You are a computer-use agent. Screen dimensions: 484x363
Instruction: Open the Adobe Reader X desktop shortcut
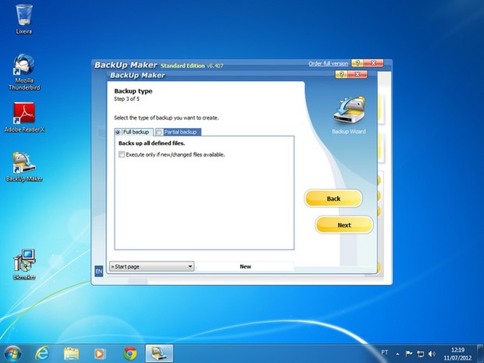(x=24, y=114)
